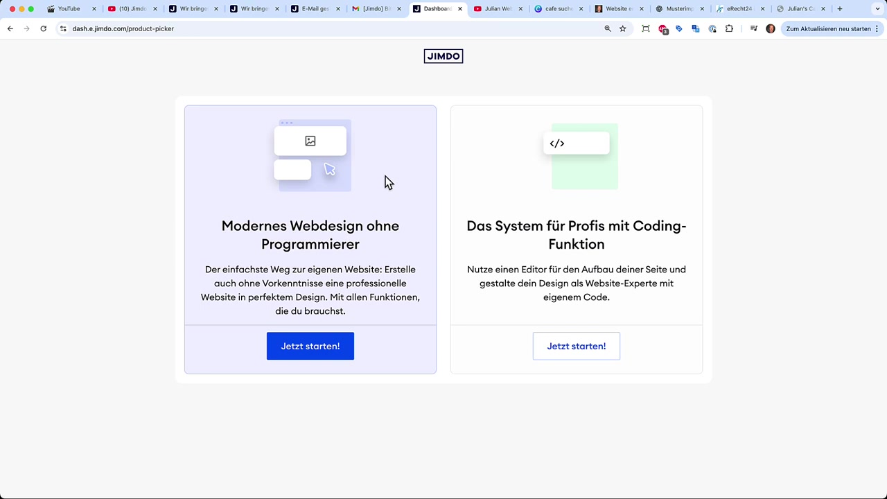This screenshot has width=887, height=499.
Task: Click the Chrome profile avatar
Action: (x=771, y=28)
